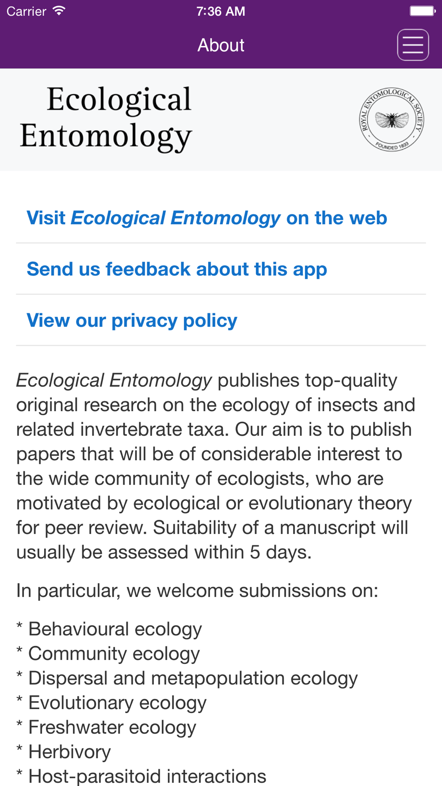442x786 pixels.
Task: Open Send us feedback about this app
Action: tap(177, 269)
